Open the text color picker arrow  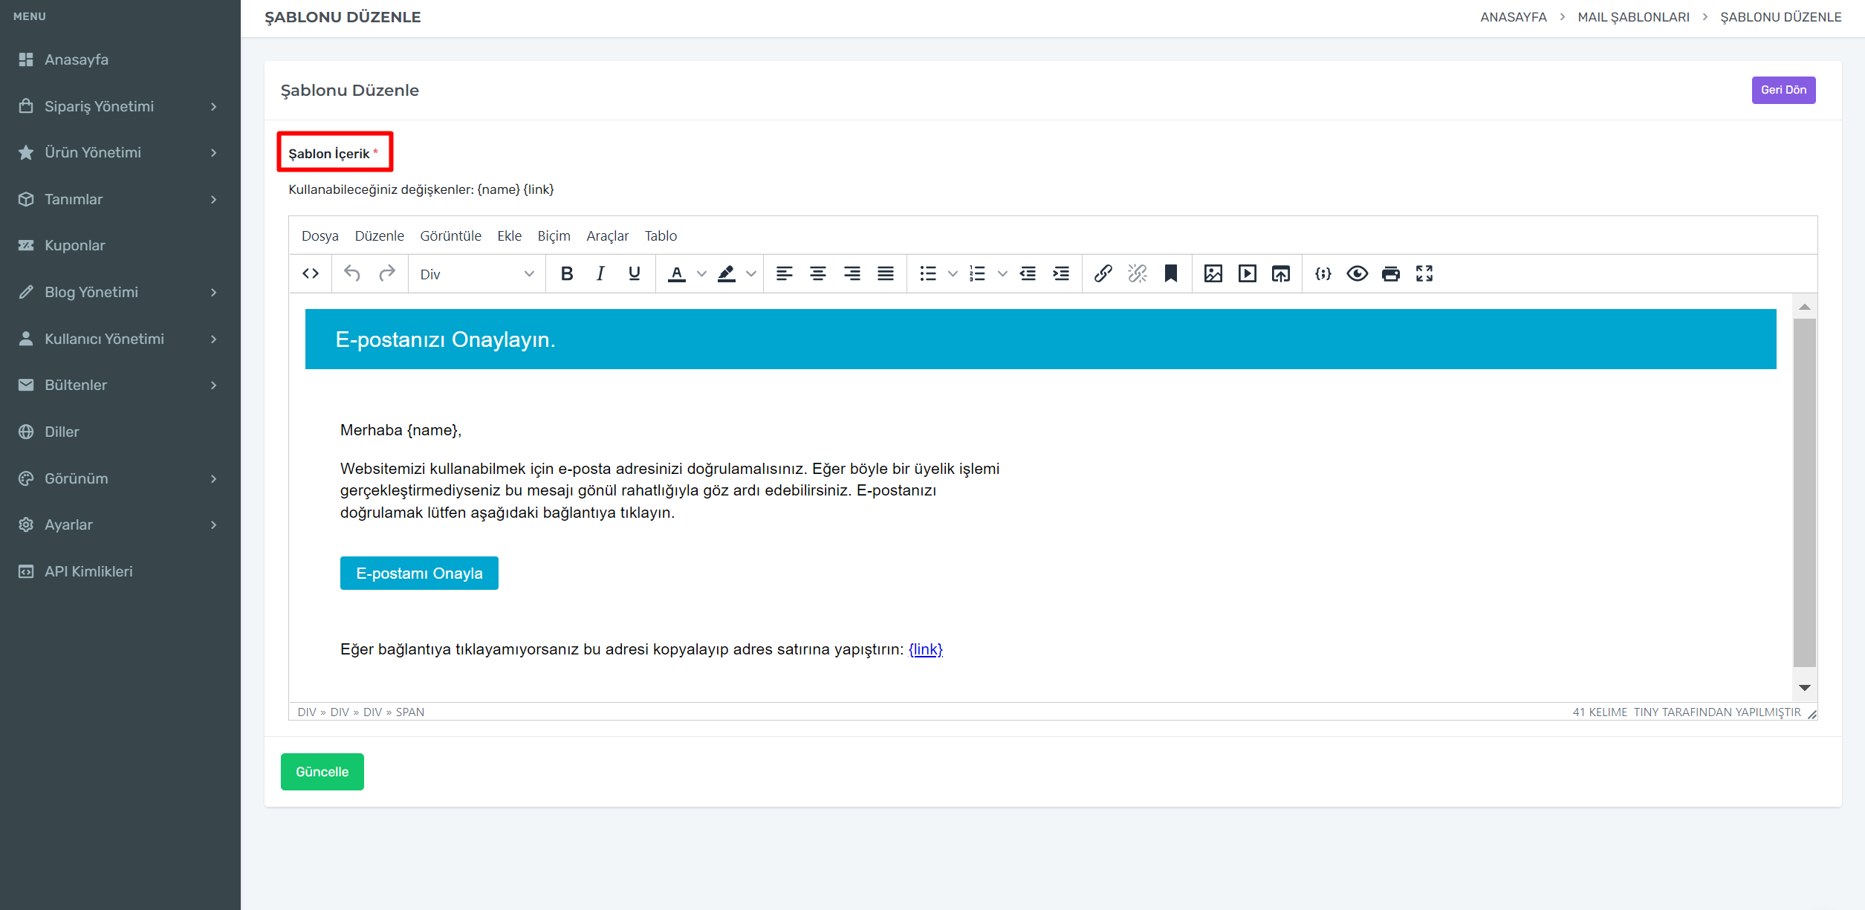coord(701,274)
